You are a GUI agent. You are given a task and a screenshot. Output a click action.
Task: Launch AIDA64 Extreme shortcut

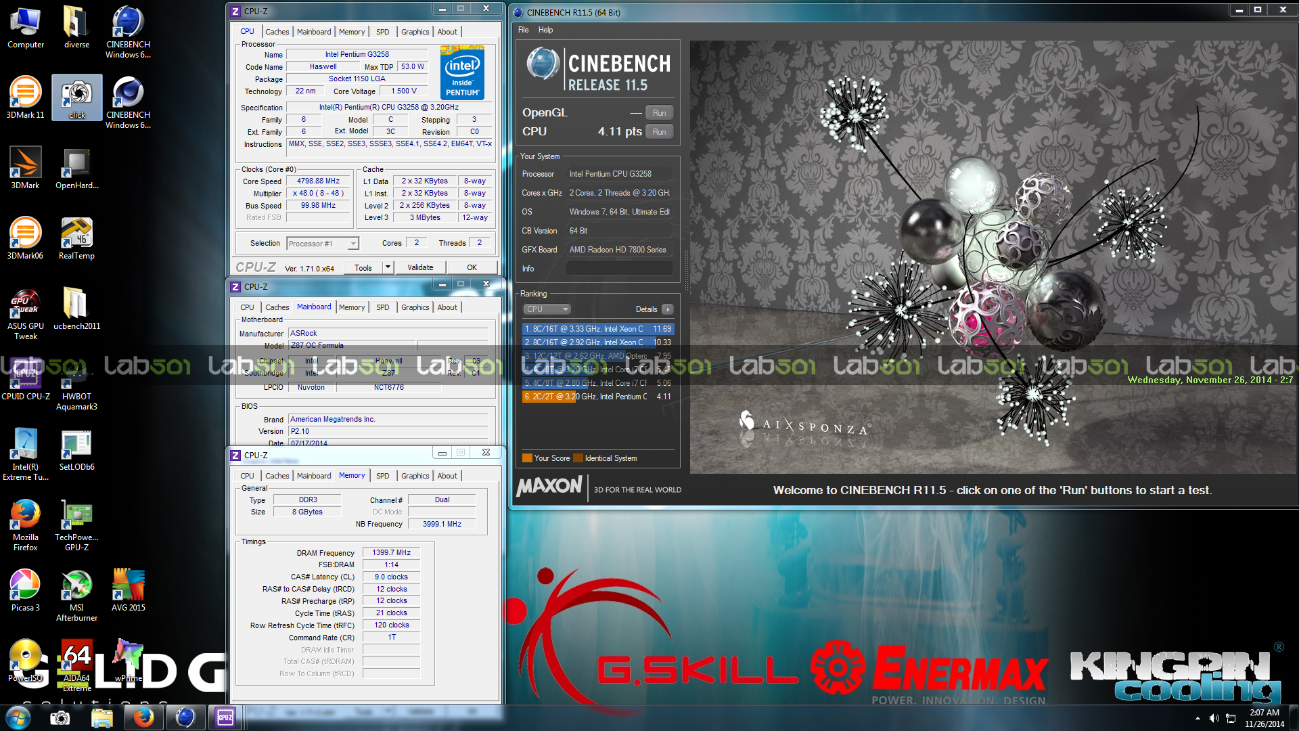[76, 666]
